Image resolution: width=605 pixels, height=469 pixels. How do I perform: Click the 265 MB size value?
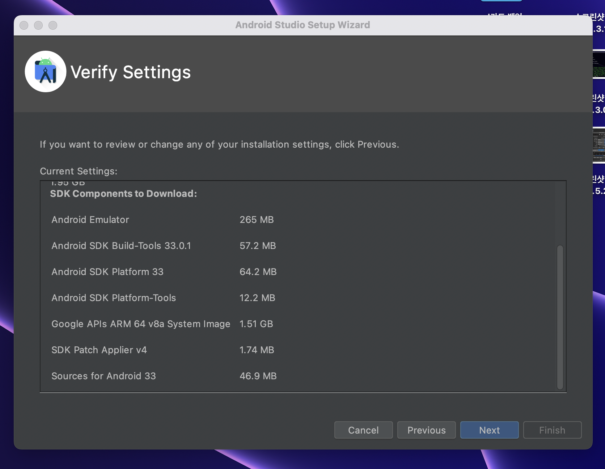257,220
